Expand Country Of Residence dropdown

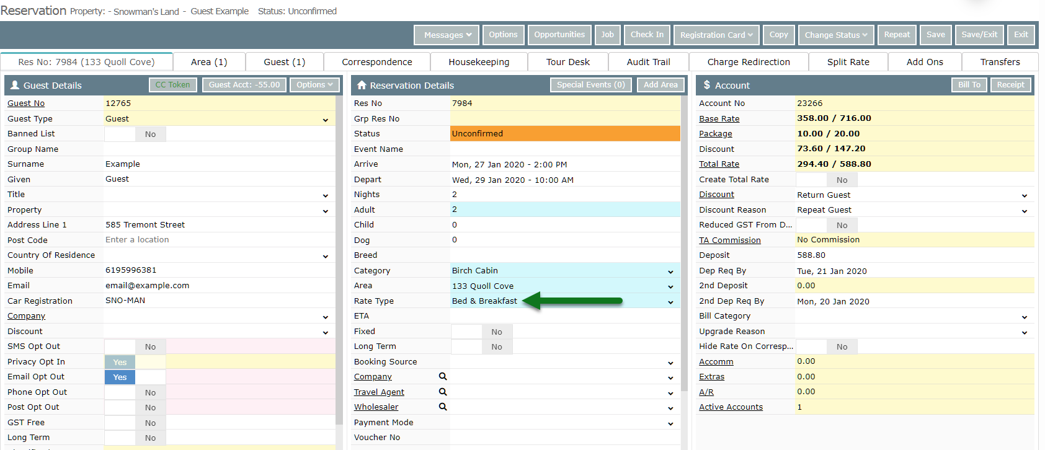326,256
